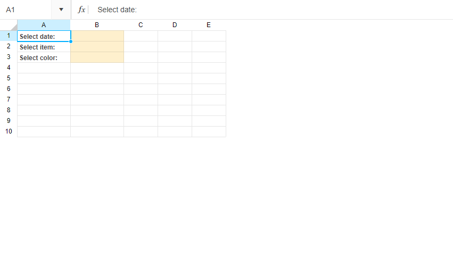Viewport: 453px width, 258px height.
Task: Click the highlighted cell beside Select color:
Action: [x=97, y=57]
